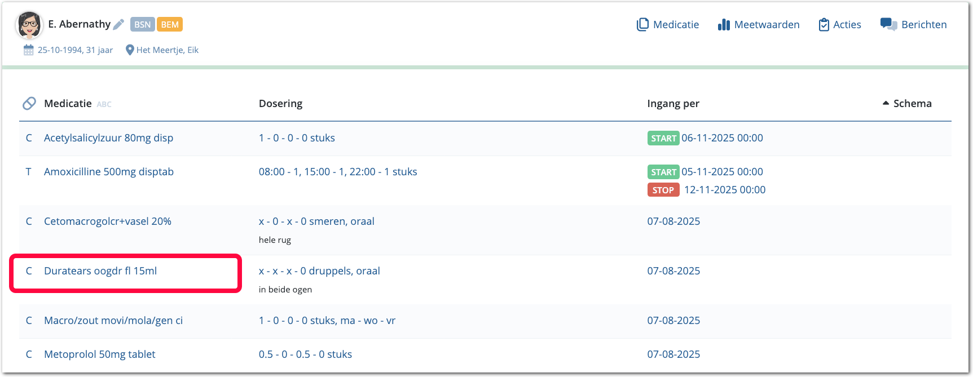Viewport: 973px width, 377px height.
Task: Open the Berichten tab
Action: click(923, 25)
